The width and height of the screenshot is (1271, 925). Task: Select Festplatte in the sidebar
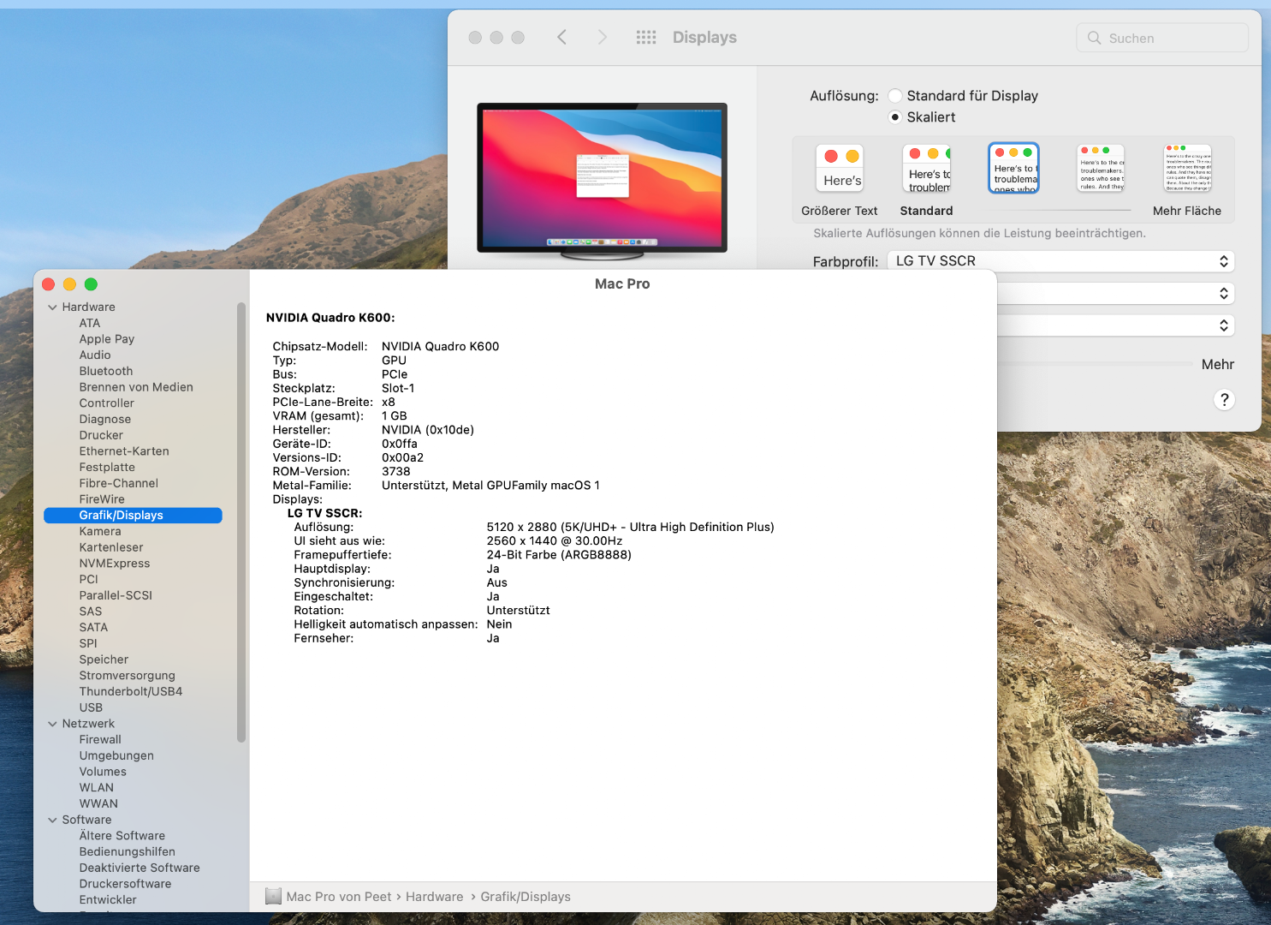(107, 468)
